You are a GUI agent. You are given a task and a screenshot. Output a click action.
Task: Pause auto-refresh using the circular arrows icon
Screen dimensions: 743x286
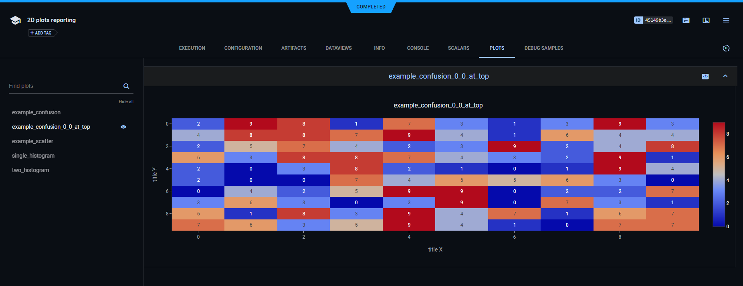[726, 48]
